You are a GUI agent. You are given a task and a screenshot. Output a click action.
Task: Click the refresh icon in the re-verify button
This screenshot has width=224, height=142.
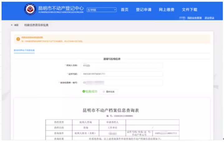[x=104, y=92]
